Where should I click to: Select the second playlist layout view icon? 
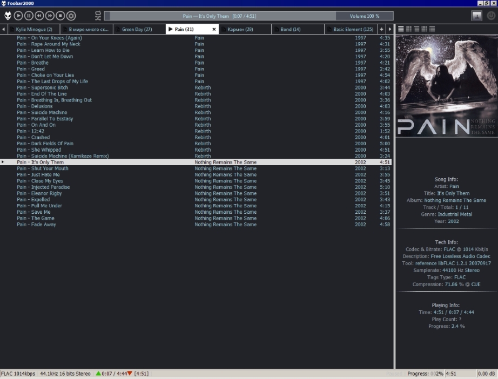pos(409,29)
